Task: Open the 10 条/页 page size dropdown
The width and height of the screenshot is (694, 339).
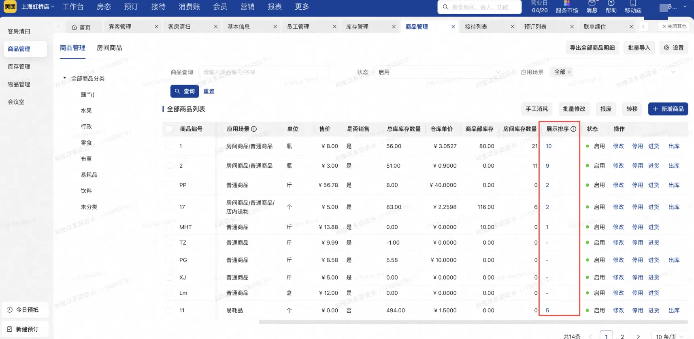Action: 669,337
